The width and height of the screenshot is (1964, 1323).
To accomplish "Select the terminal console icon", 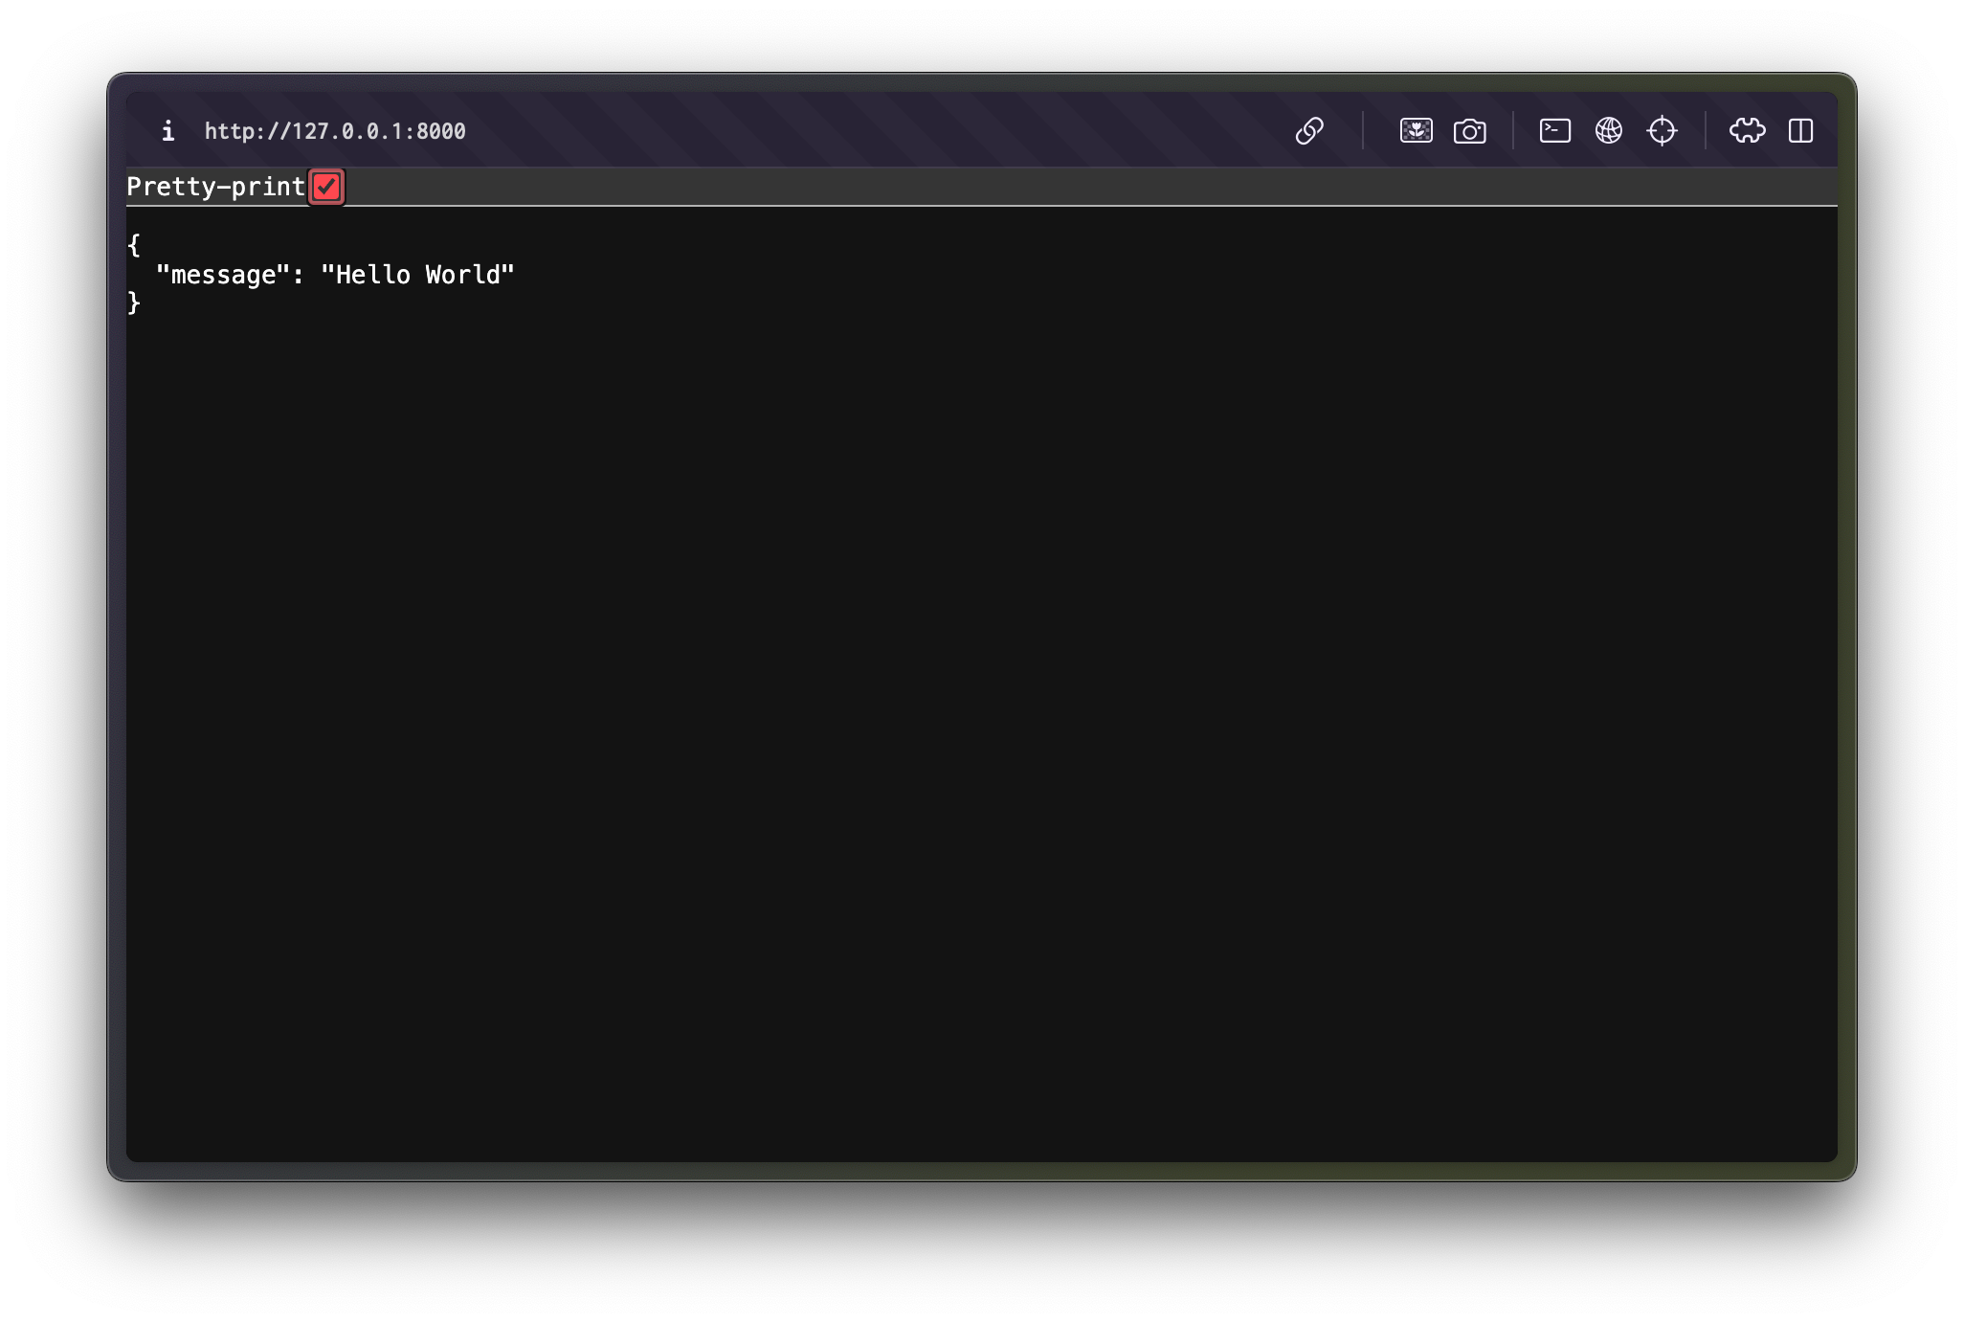I will coord(1555,130).
